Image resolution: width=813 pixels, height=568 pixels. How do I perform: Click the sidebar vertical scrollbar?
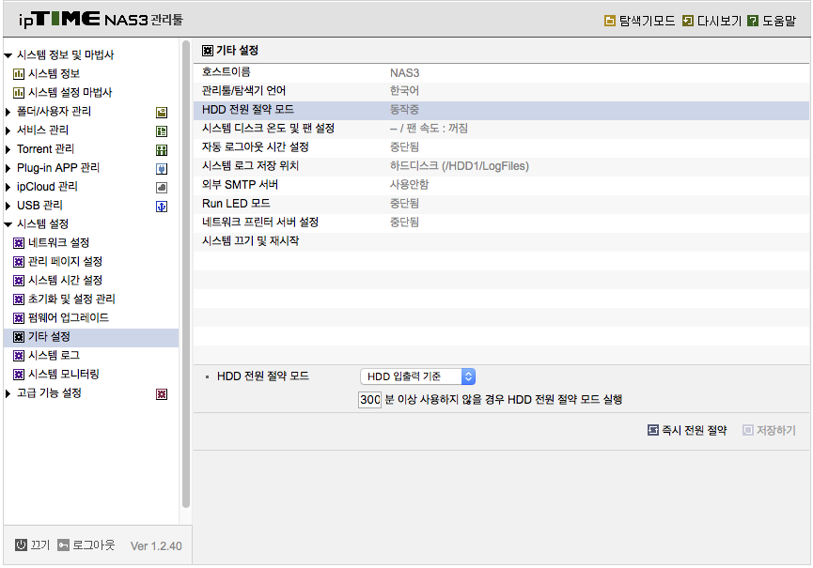tap(186, 274)
